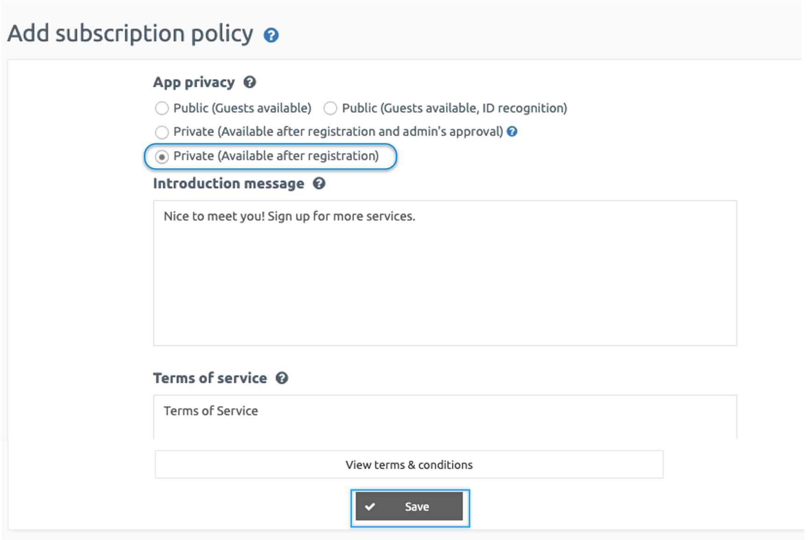Screen dimensions: 810x540
Task: Open the Terms of service help icon
Action: (281, 378)
